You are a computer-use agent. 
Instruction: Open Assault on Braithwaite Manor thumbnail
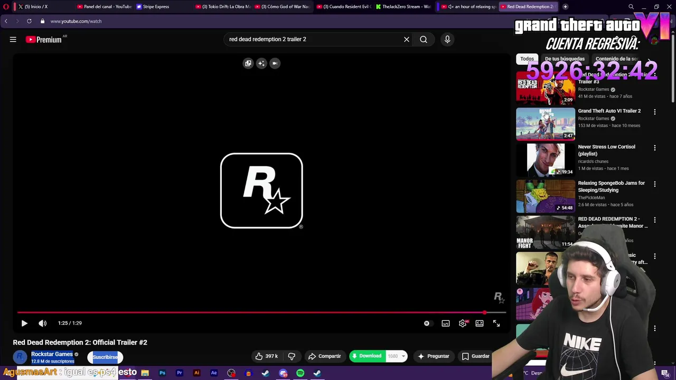click(546, 232)
